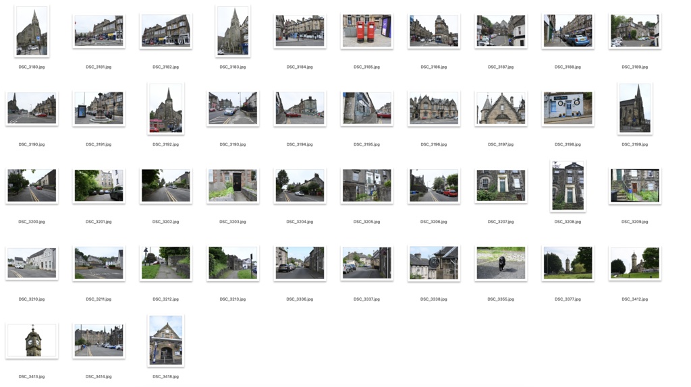The image size is (691, 387).
Task: Select the DSC_3195.jpg thumbnail
Action: tap(366, 109)
